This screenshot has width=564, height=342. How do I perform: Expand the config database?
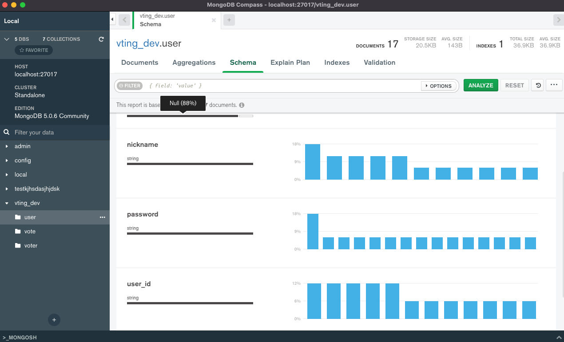(7, 160)
